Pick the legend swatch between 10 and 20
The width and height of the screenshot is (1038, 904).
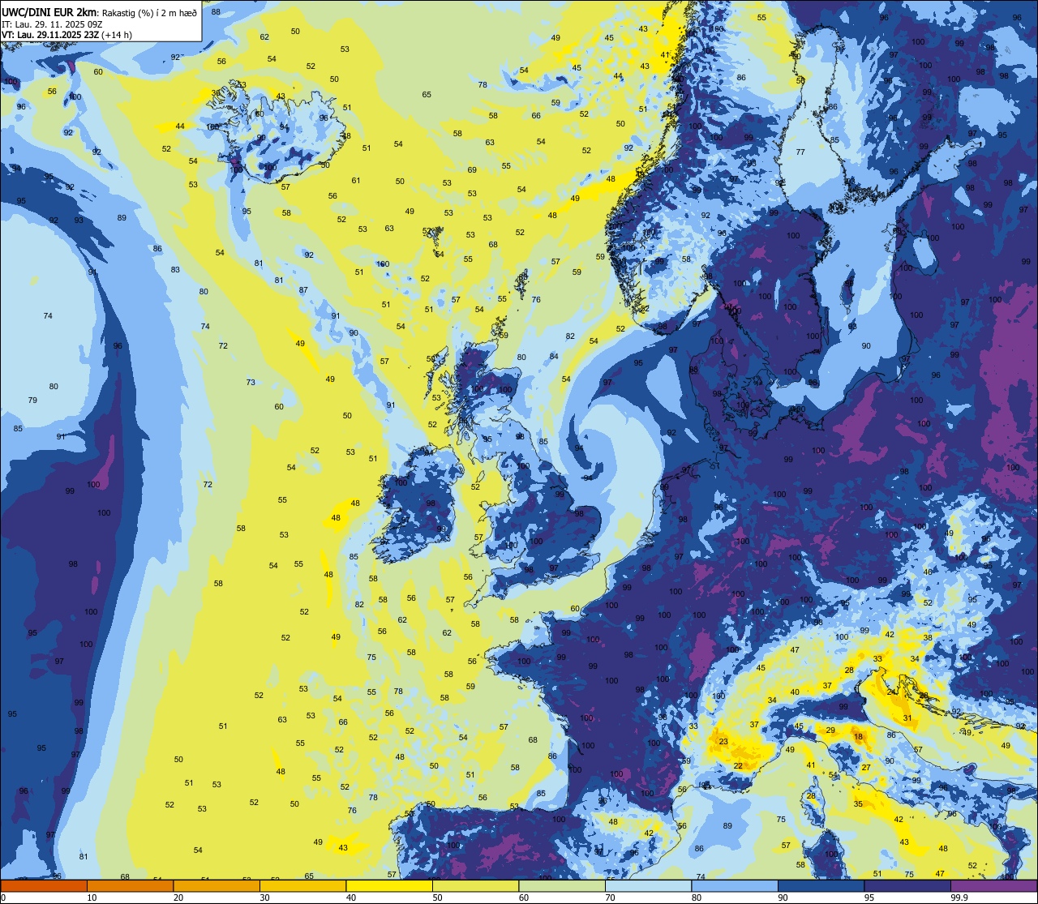pyautogui.click(x=130, y=885)
